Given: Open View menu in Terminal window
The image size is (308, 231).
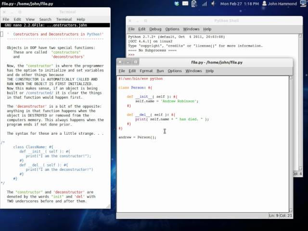Looking at the screenshot, I should 30,19.
